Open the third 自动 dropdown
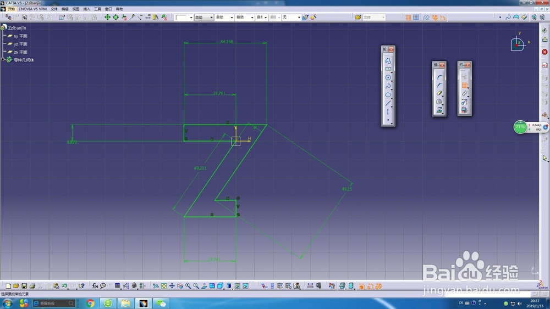 [x=245, y=17]
